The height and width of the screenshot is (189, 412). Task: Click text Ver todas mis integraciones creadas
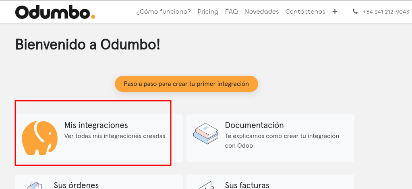click(x=115, y=136)
